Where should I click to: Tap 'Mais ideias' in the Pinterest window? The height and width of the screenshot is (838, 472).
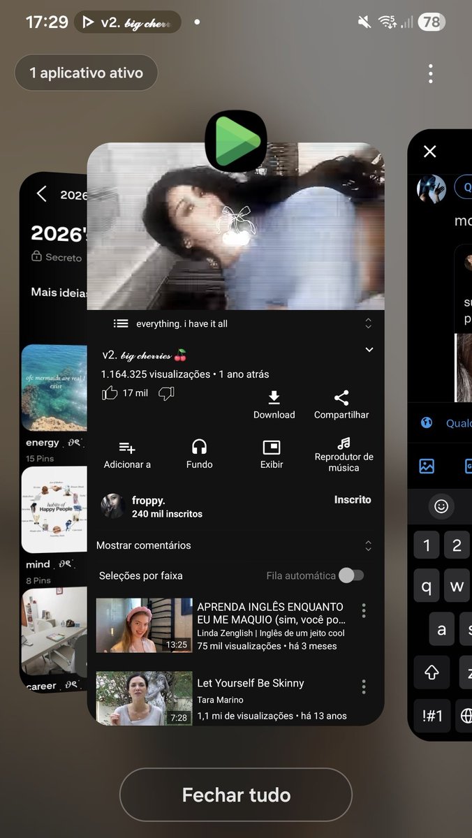(x=58, y=292)
